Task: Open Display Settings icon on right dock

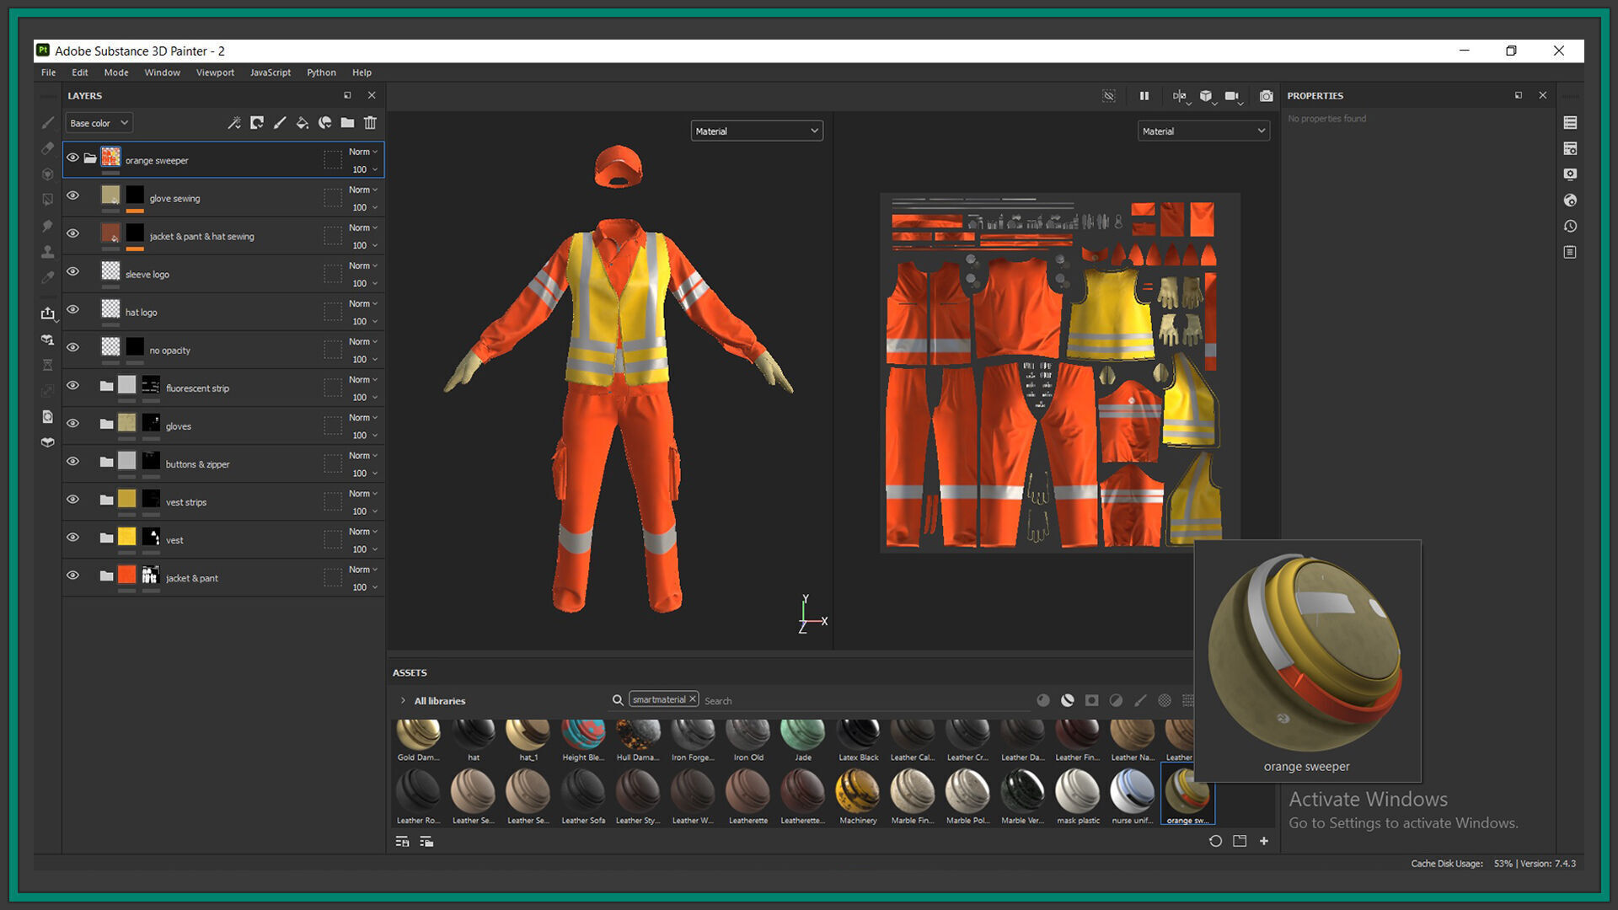Action: 1570,174
